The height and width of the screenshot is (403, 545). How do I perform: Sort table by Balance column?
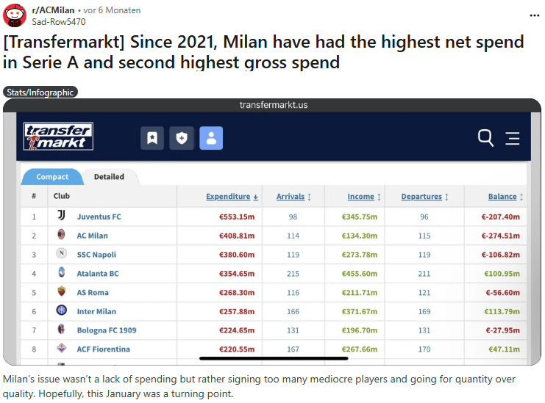click(505, 197)
